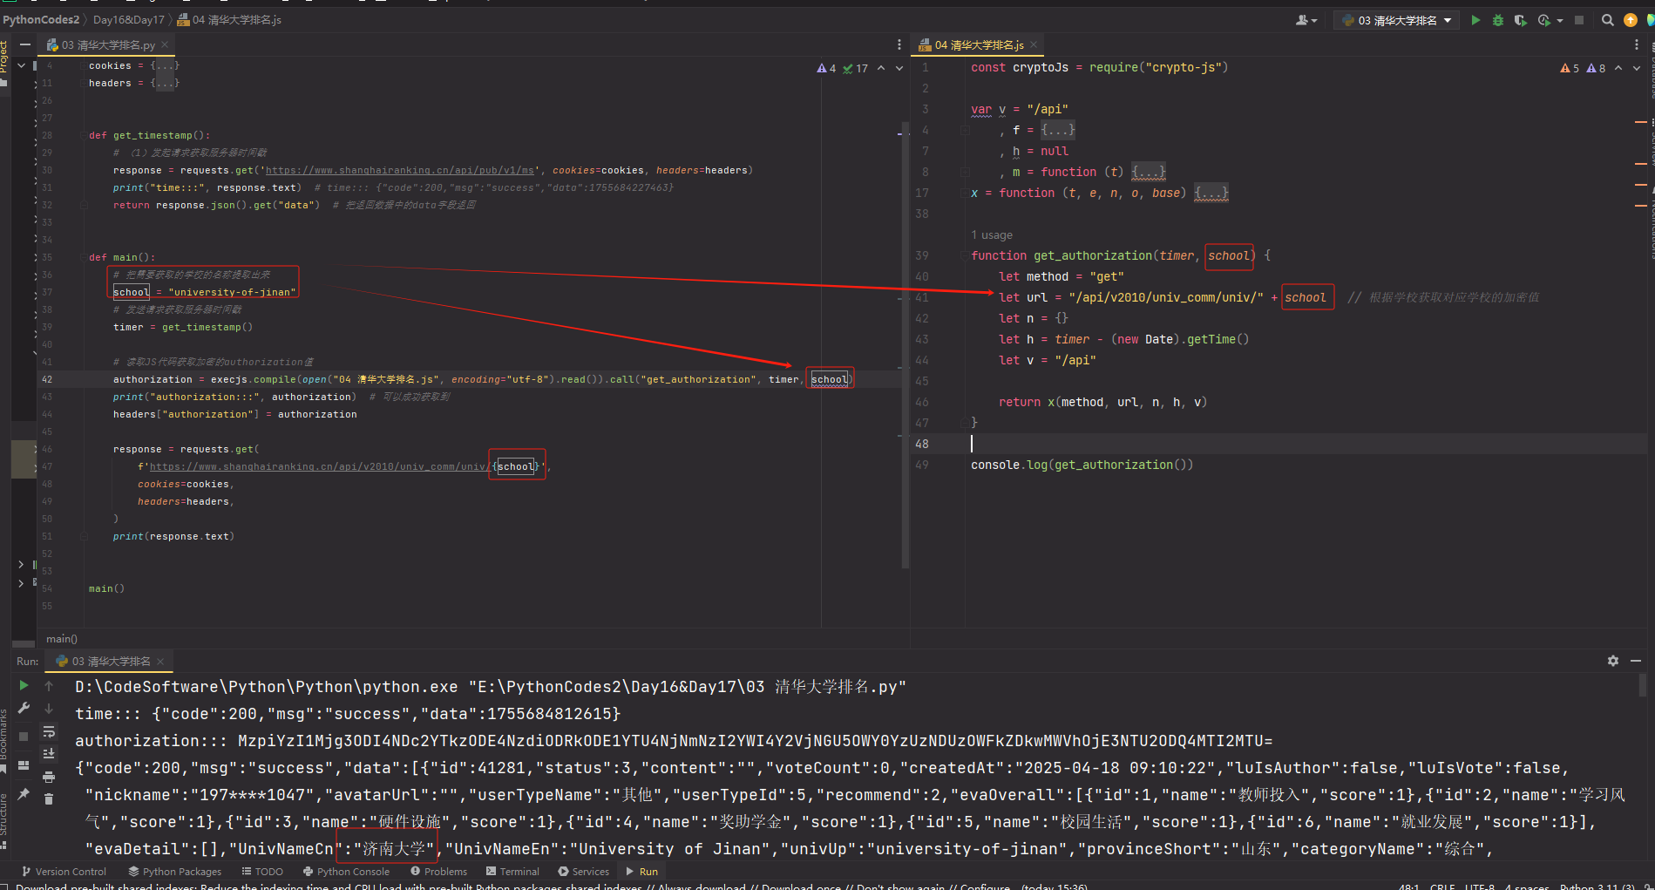Image resolution: width=1655 pixels, height=890 pixels.
Task: Open the Problems tool window
Action: click(x=438, y=871)
